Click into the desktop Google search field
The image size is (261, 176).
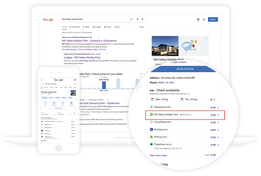click(x=95, y=19)
